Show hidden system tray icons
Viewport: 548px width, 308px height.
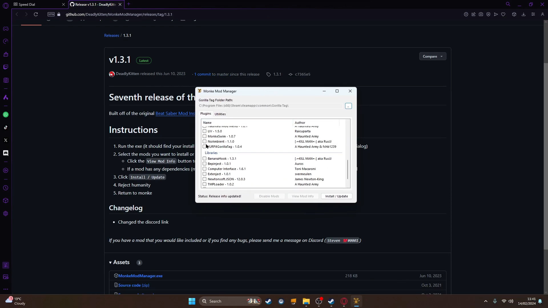pyautogui.click(x=485, y=301)
